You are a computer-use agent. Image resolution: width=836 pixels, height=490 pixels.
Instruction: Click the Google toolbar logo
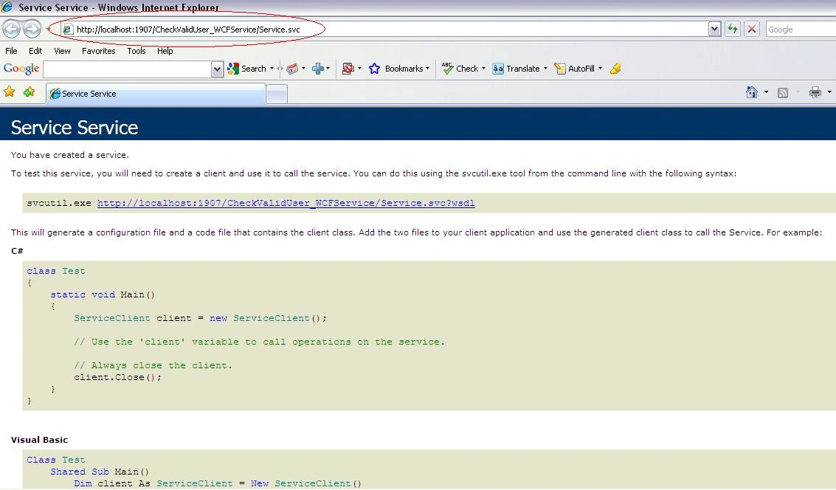[21, 69]
